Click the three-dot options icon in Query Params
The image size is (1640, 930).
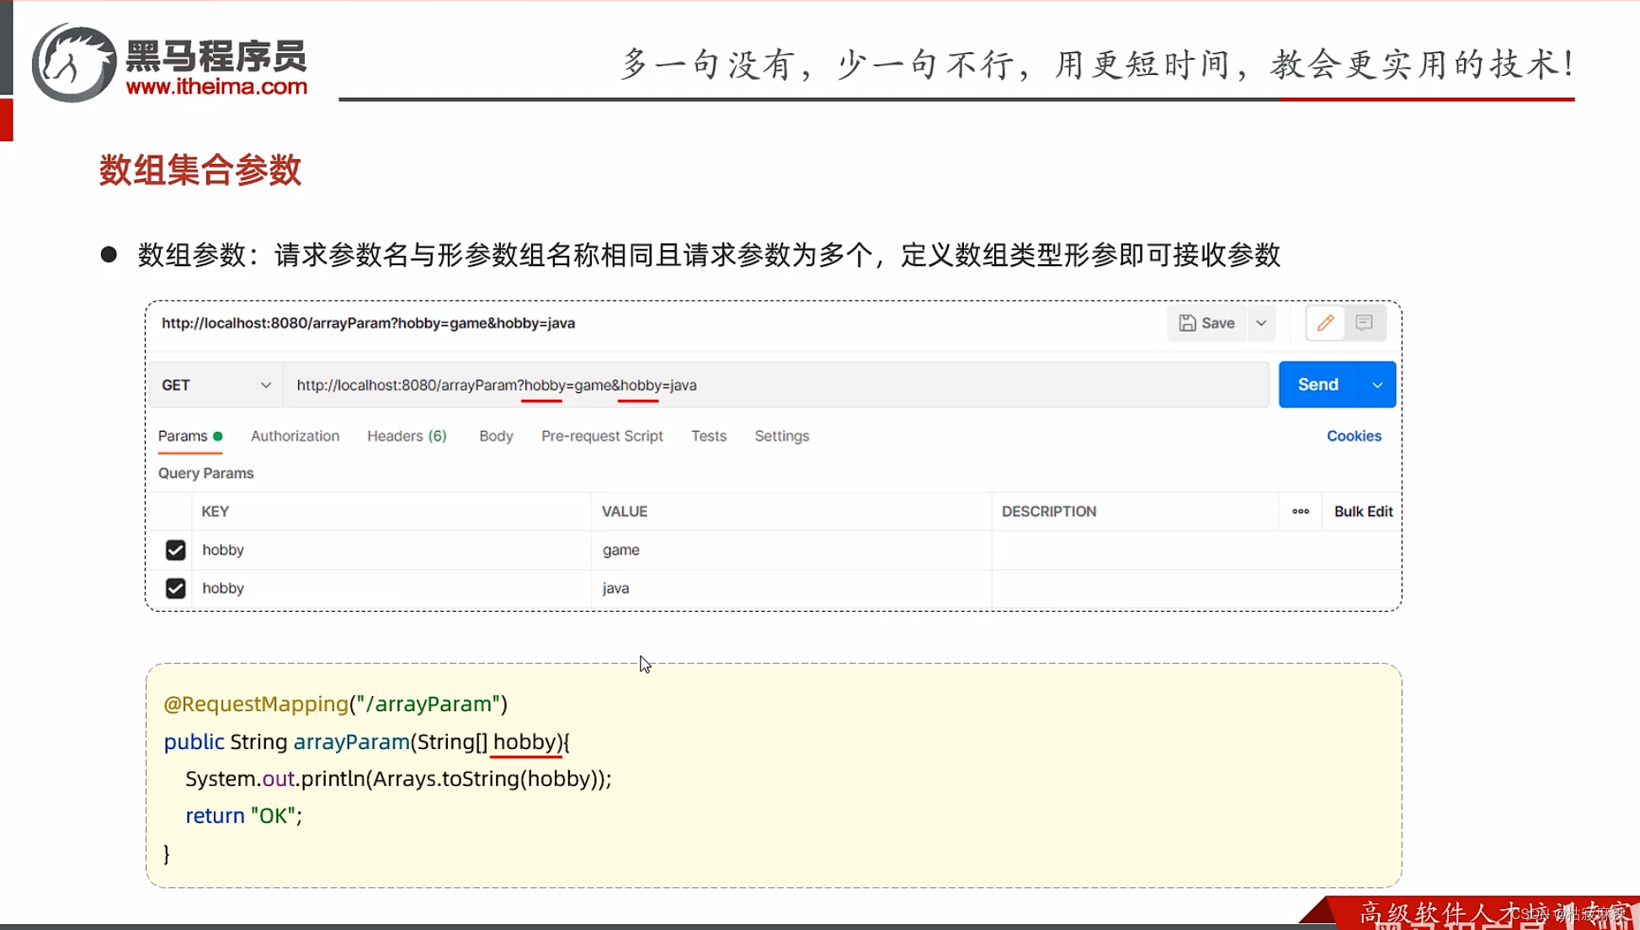coord(1300,511)
